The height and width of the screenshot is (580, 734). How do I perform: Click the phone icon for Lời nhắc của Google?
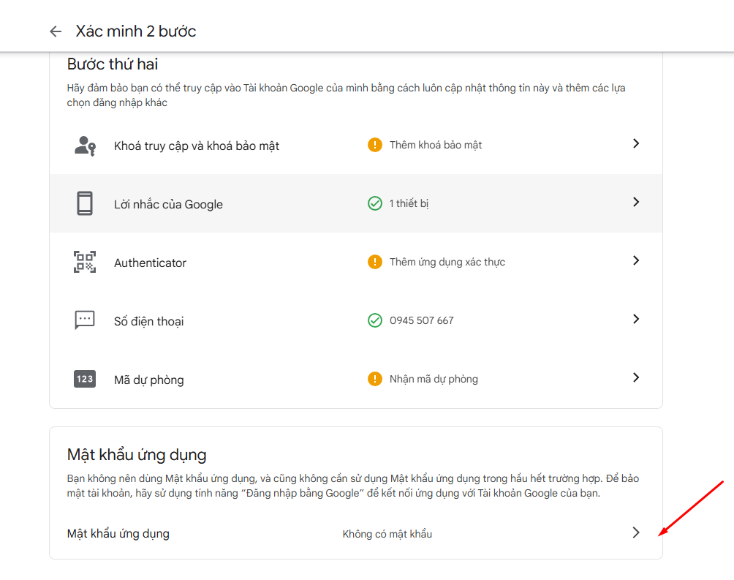tap(85, 203)
